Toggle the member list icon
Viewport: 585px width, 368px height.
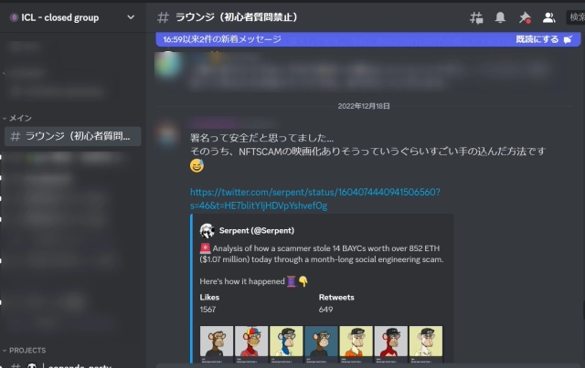click(548, 17)
